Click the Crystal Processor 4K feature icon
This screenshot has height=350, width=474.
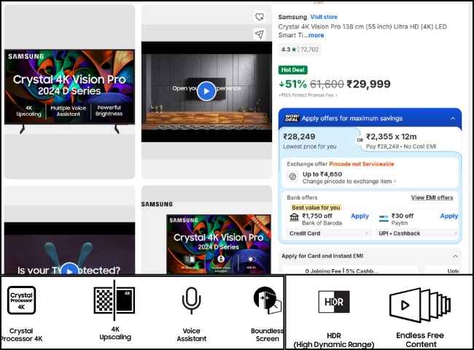21,300
